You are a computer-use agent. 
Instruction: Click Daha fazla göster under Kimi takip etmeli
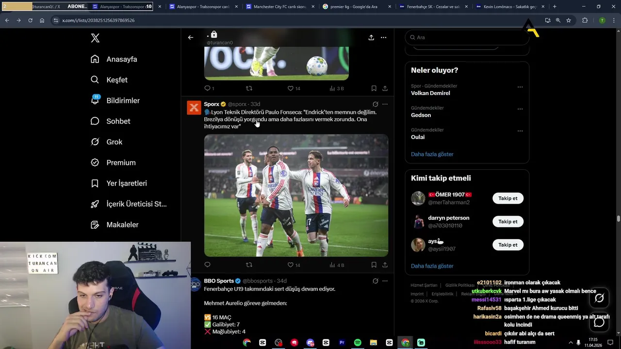(432, 266)
